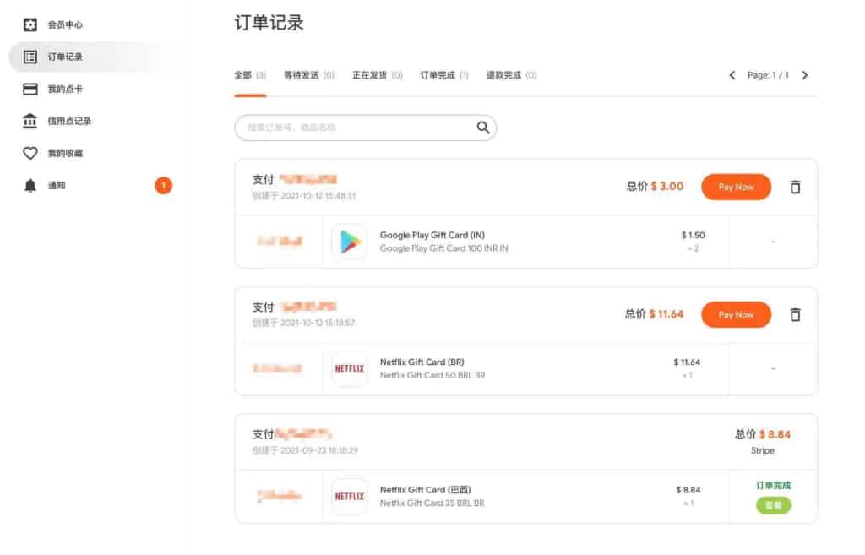
Task: Go to the previous page with the left chevron
Action: pyautogui.click(x=732, y=75)
